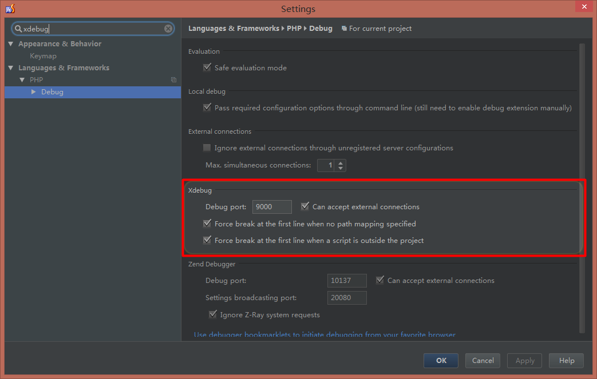Click the PhpStorm app icon in title bar
The width and height of the screenshot is (597, 379).
pyautogui.click(x=10, y=9)
